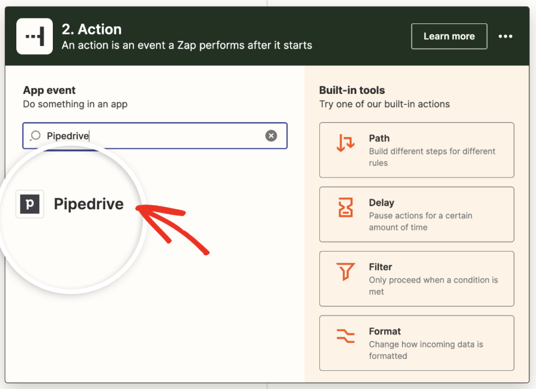Open the Delay tool to pause actions
Image resolution: width=536 pixels, height=389 pixels.
417,214
